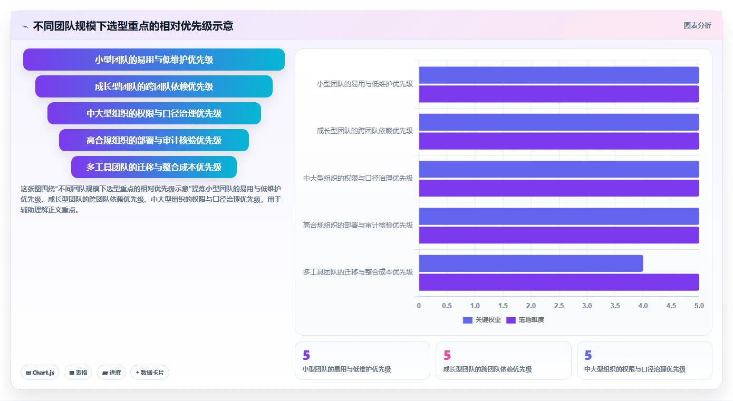Click the 关键权重 bar for 成长型团队的跨团队依赖优先级
Viewport: 733px width, 401px height.
(559, 122)
